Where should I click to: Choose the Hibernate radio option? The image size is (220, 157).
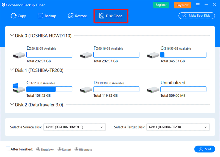point(76,149)
